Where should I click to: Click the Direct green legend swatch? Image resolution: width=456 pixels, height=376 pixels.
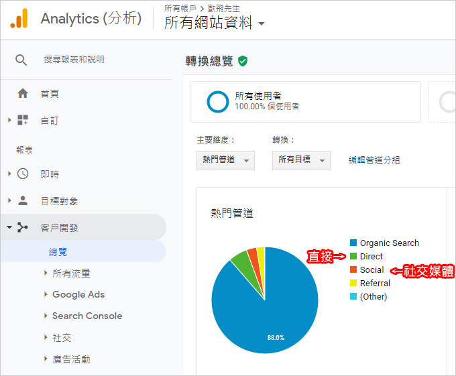click(353, 256)
